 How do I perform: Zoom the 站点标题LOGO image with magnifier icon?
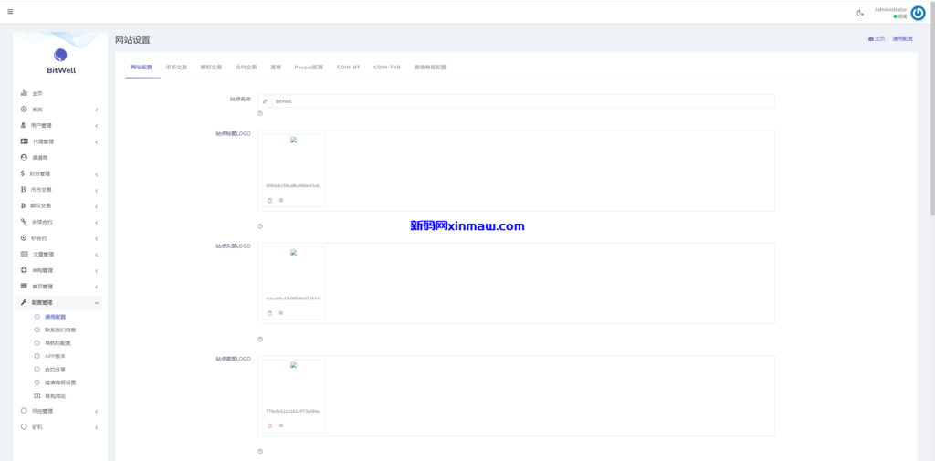click(x=281, y=200)
